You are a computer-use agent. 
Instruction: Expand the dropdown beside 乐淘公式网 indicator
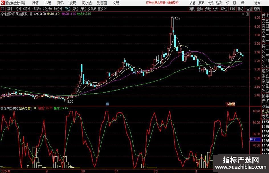2,108
